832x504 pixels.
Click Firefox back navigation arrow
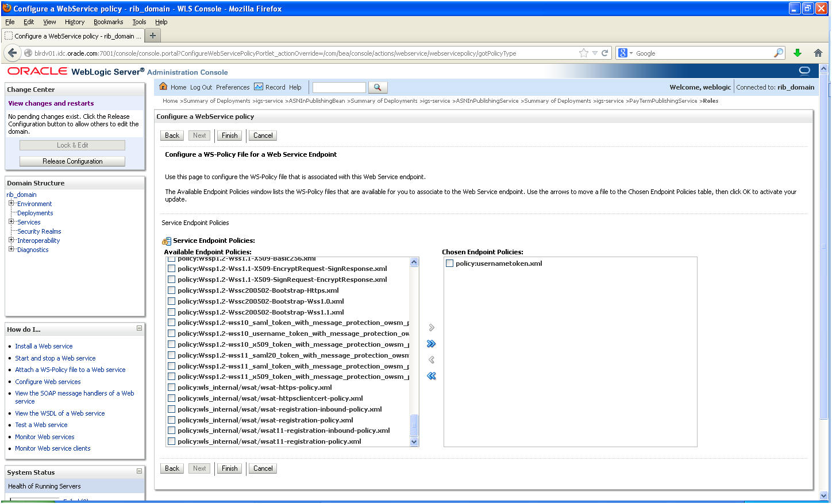coord(13,53)
